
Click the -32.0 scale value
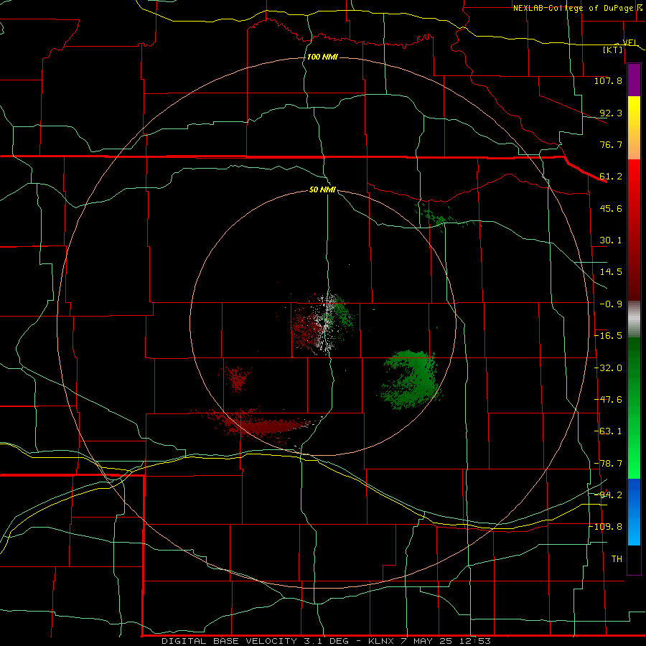point(608,368)
